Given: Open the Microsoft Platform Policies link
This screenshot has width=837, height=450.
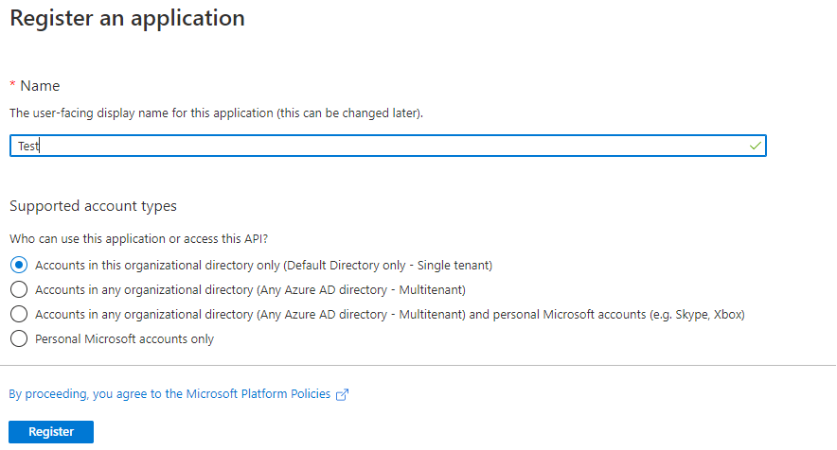Looking at the screenshot, I should [x=169, y=394].
